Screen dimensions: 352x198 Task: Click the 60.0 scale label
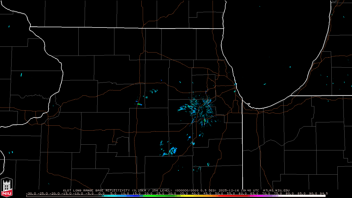(243, 193)
